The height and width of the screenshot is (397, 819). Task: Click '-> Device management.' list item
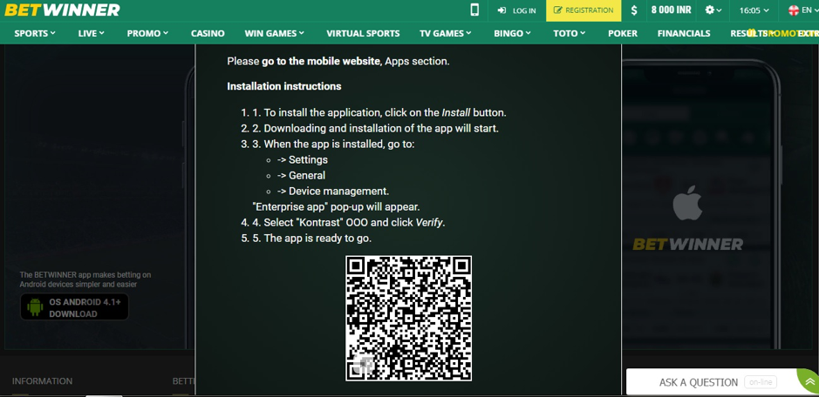[332, 191]
